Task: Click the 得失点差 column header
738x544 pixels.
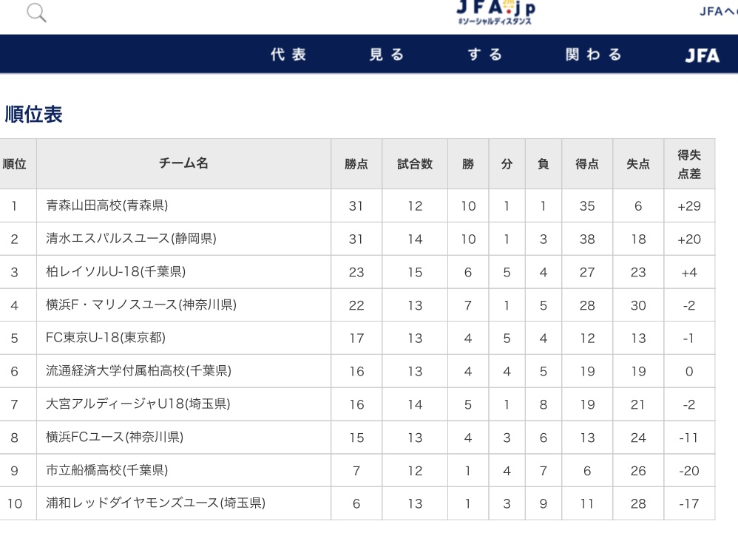Action: (689, 164)
